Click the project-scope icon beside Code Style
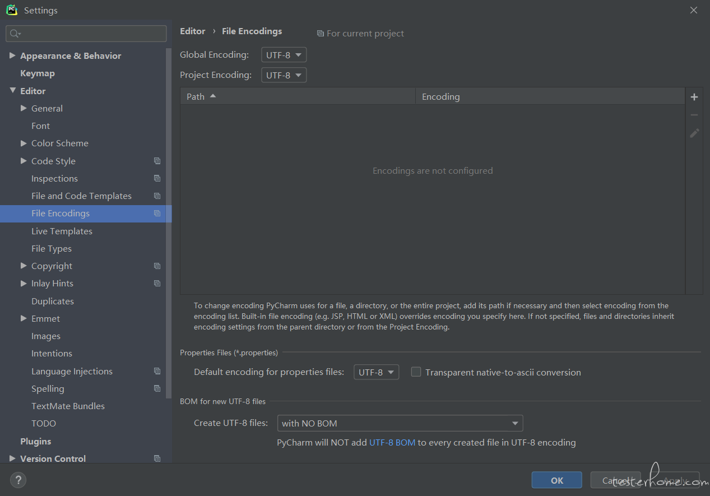 pyautogui.click(x=157, y=161)
